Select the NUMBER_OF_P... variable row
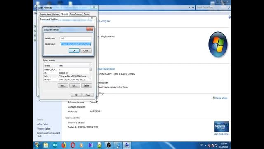 point(66,70)
